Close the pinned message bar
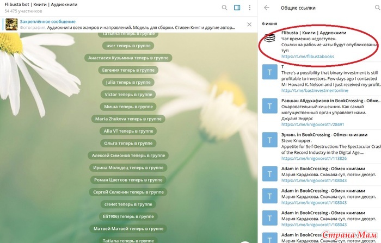Screen dimensions: 381x243 pos(249,24)
